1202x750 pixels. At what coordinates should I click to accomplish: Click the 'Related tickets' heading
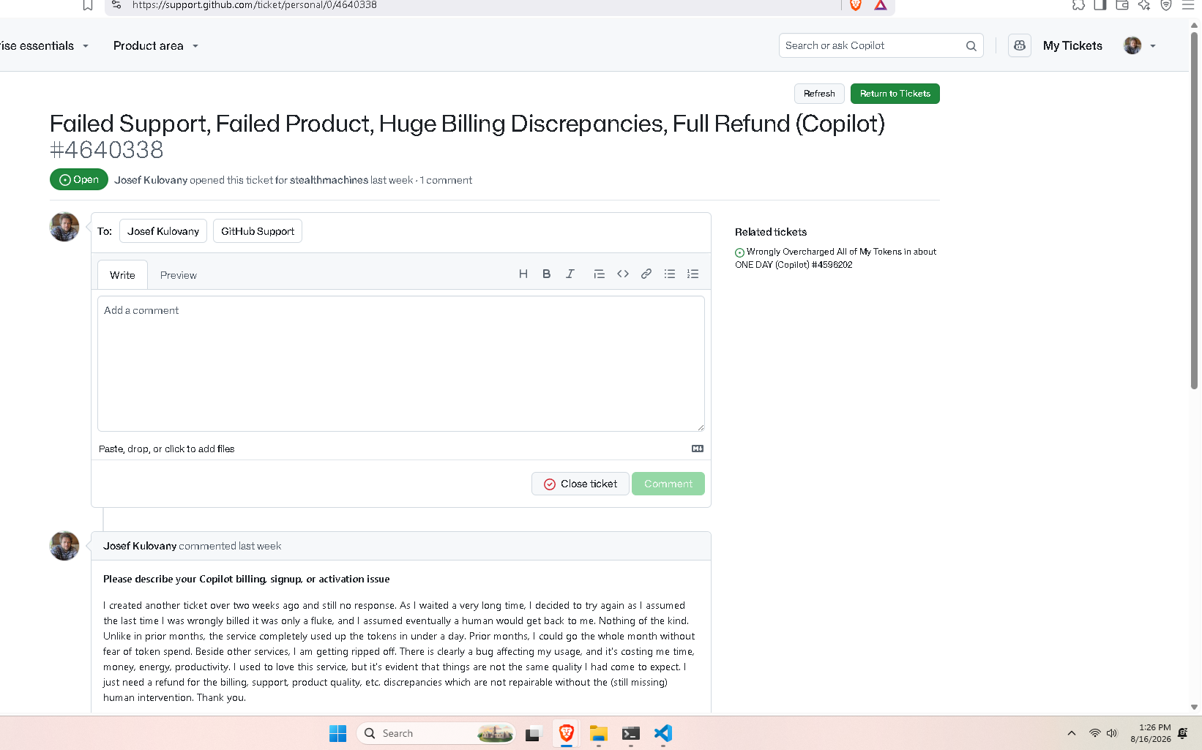coord(771,232)
